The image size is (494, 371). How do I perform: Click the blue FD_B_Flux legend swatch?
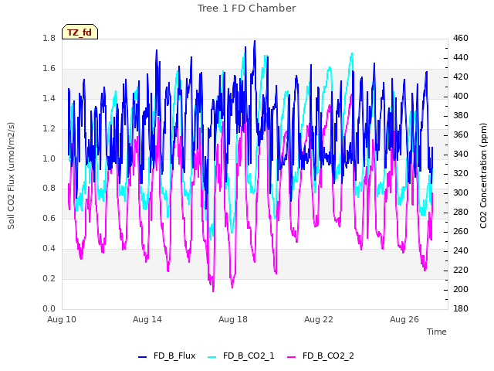click(142, 357)
